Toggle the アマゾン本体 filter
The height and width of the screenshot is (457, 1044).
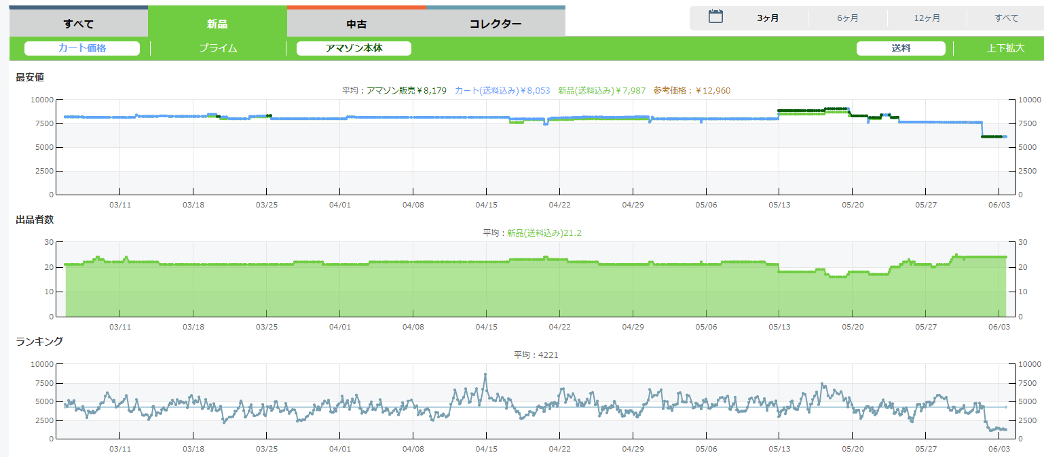coord(354,48)
